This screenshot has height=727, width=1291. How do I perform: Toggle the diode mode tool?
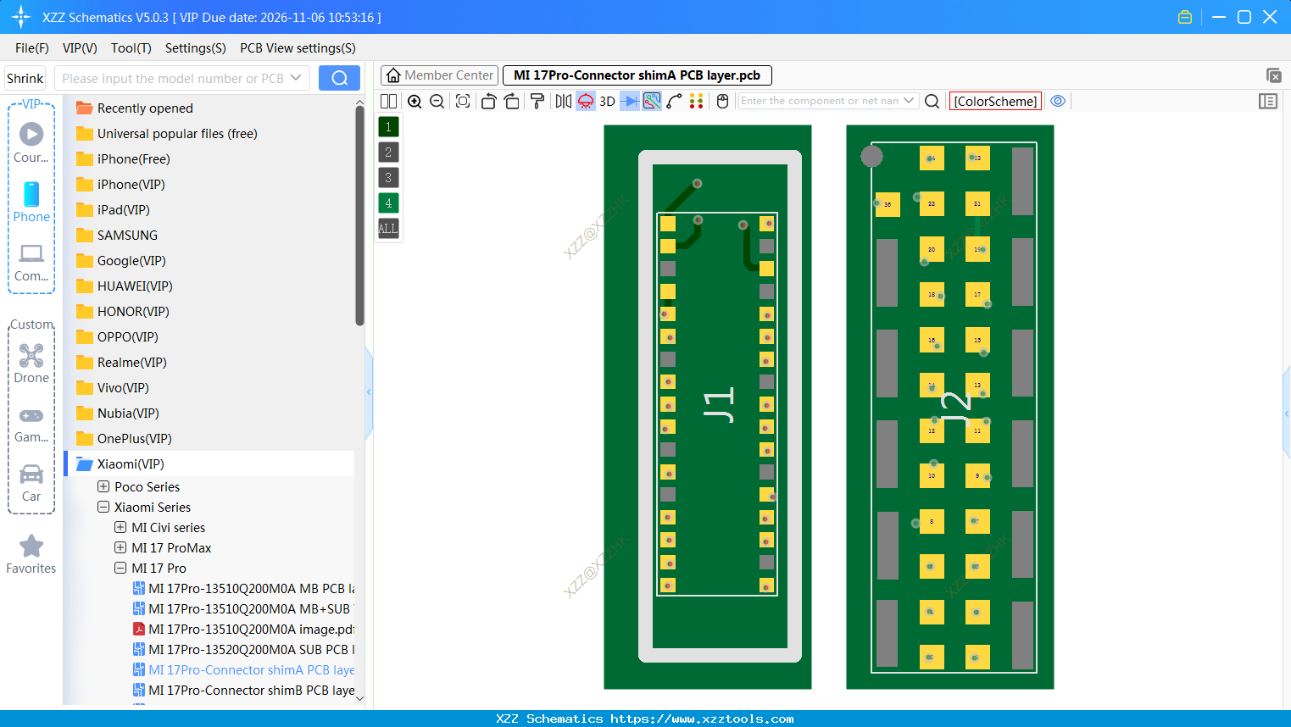(x=630, y=102)
